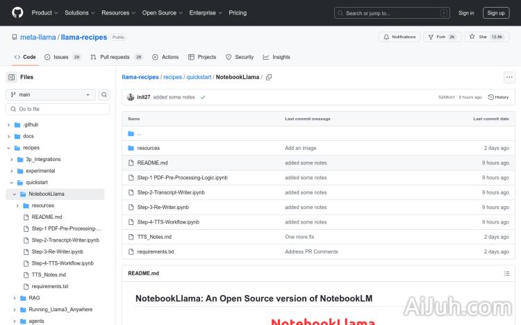
Task: Expand the RAG folder in tree
Action: (x=15, y=298)
